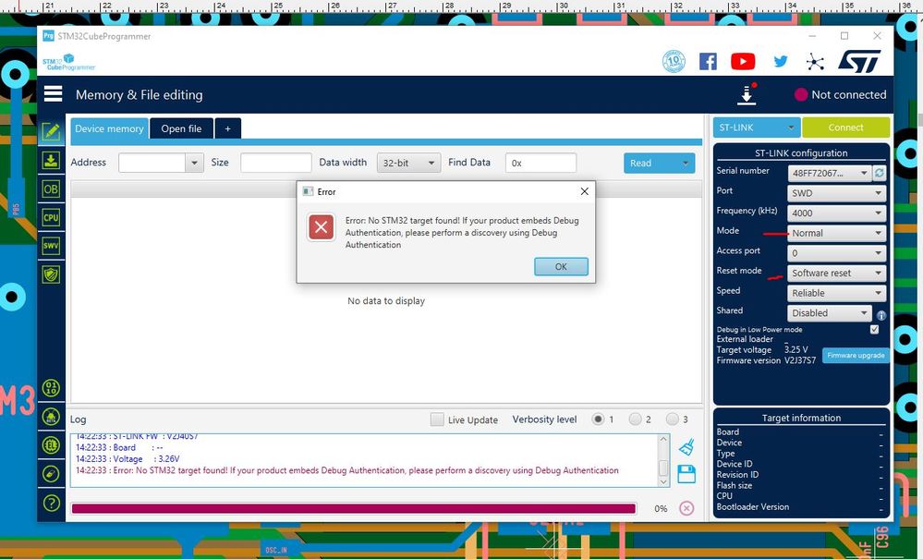Open the Shared dropdown showing Disabled
923x559 pixels.
[830, 313]
